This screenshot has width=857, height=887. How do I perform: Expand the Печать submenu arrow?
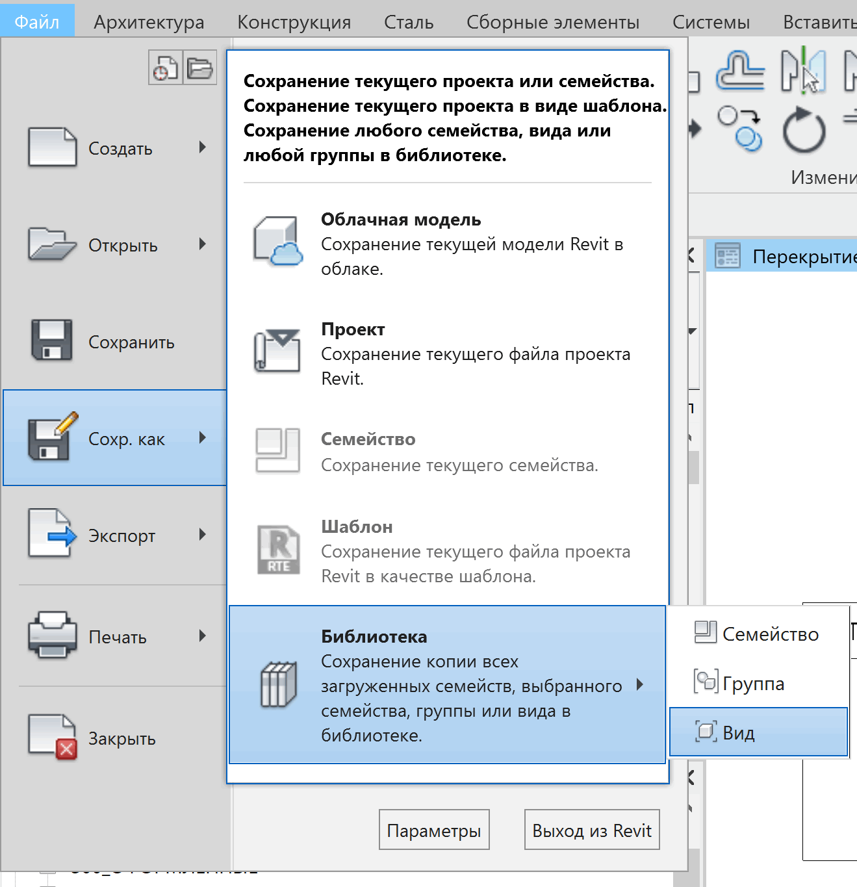coord(203,636)
